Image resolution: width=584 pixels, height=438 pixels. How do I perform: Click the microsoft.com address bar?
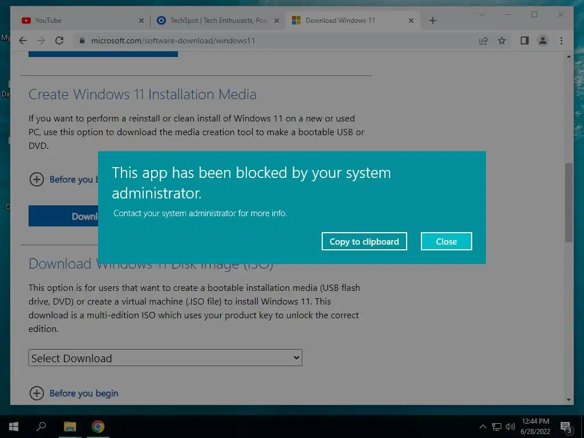click(x=173, y=40)
